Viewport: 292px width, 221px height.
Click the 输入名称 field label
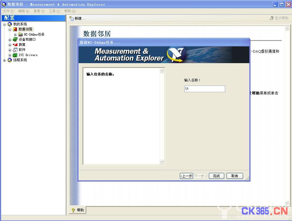point(192,80)
